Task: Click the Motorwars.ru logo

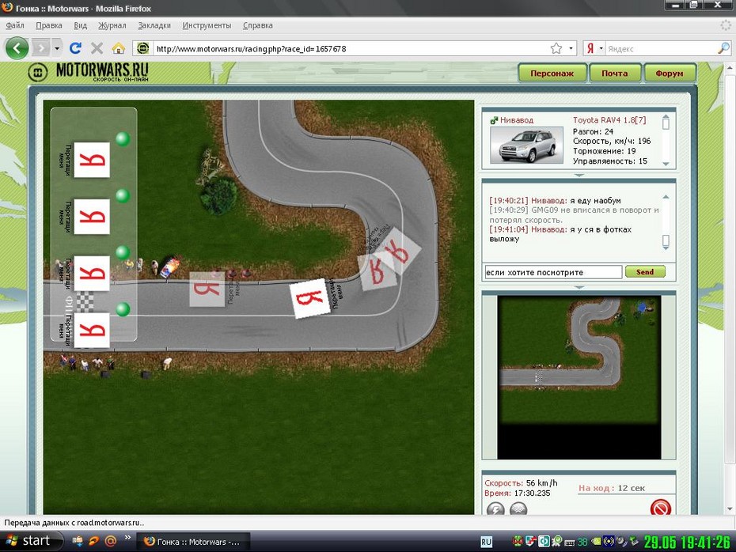Action: [88, 72]
